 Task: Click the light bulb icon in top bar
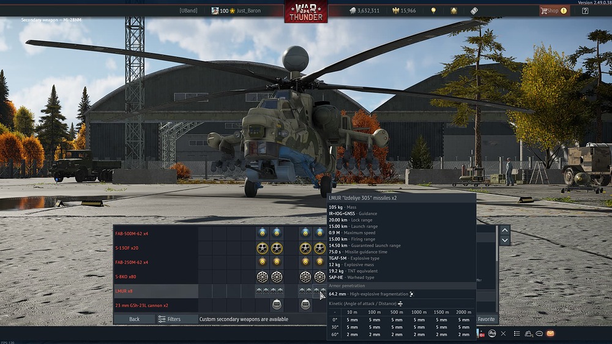[433, 10]
